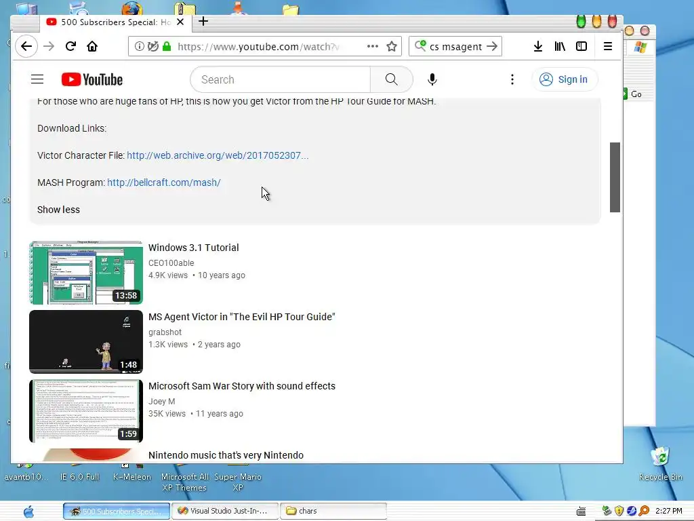Click the Firefox address bar URL

coord(258,47)
